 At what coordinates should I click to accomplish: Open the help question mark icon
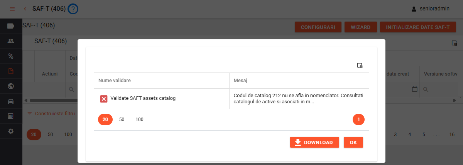pos(73,9)
